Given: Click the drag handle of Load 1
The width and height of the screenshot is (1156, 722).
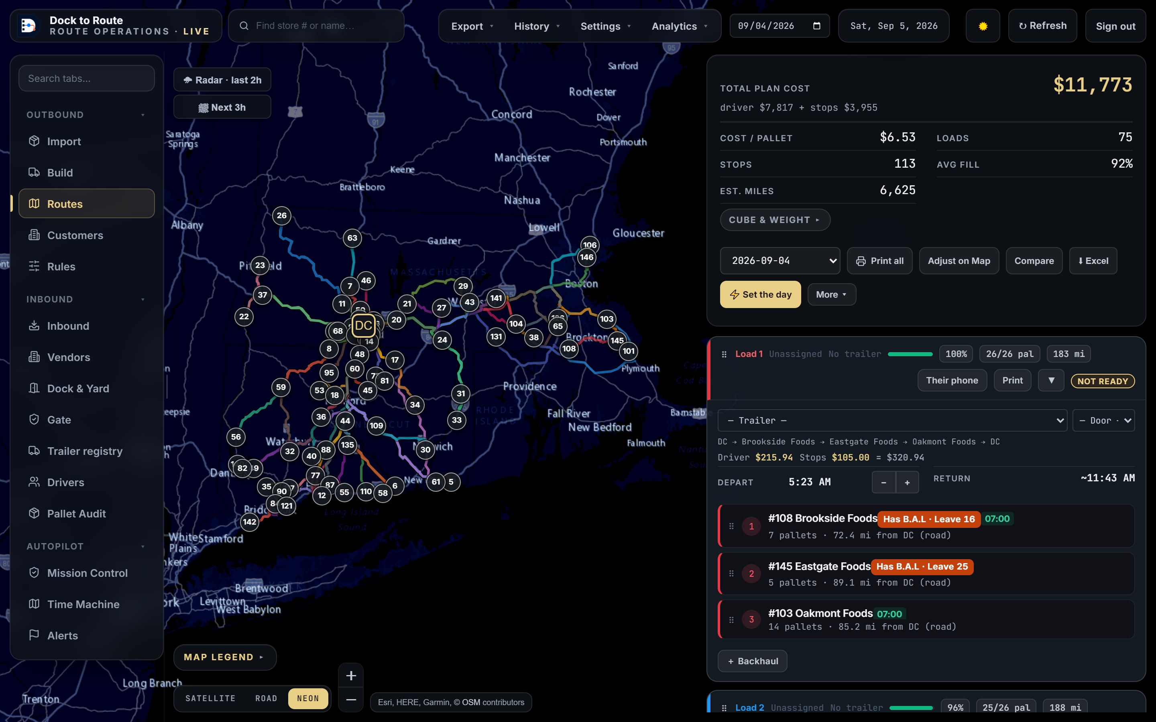Looking at the screenshot, I should [724, 354].
